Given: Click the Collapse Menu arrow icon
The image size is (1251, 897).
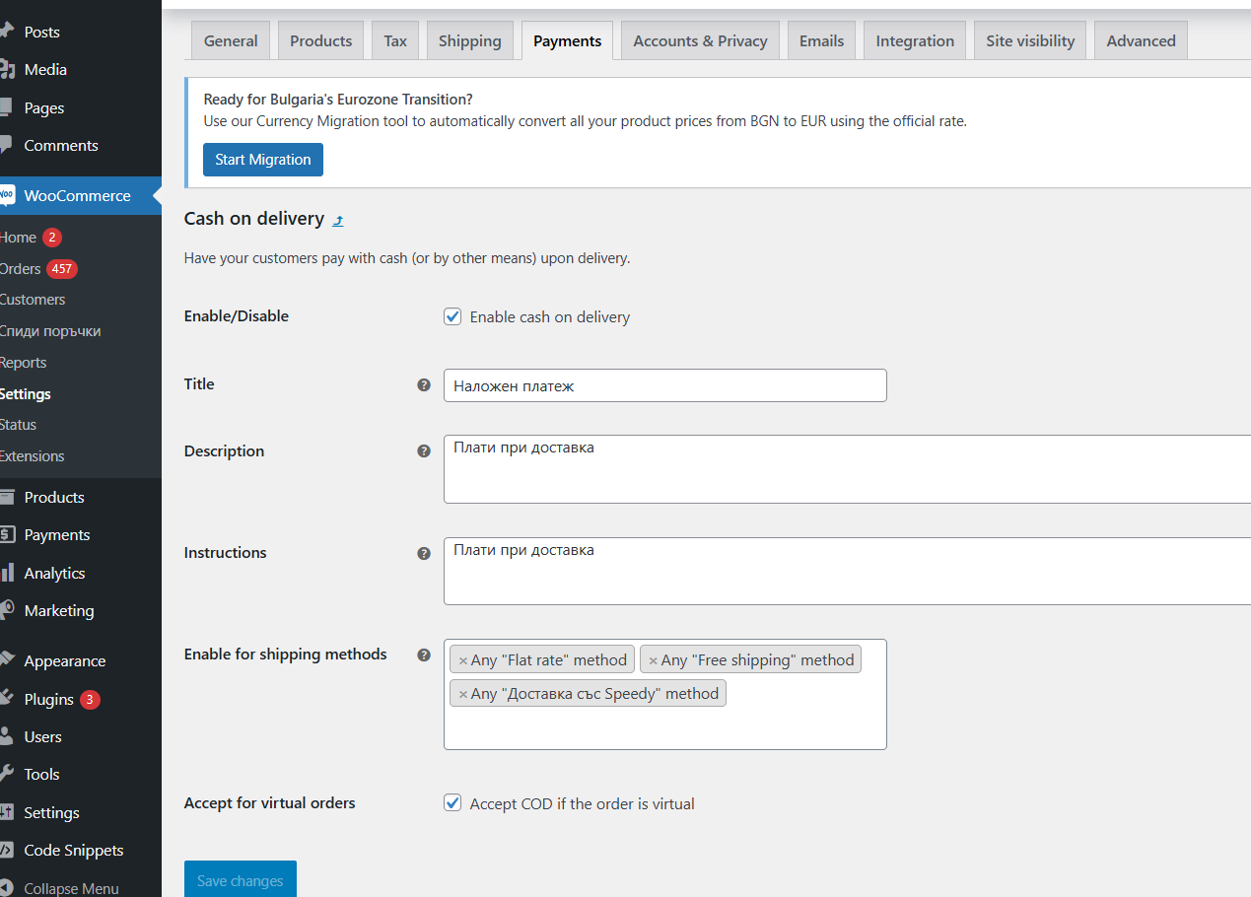Looking at the screenshot, I should [x=7, y=888].
